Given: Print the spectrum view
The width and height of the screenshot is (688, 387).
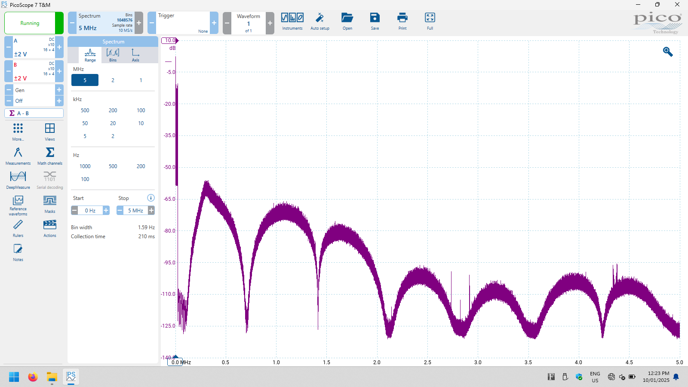Looking at the screenshot, I should coord(402,21).
